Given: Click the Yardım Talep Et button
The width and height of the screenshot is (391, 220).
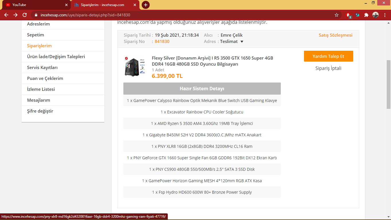Looking at the screenshot, I should coord(328,56).
